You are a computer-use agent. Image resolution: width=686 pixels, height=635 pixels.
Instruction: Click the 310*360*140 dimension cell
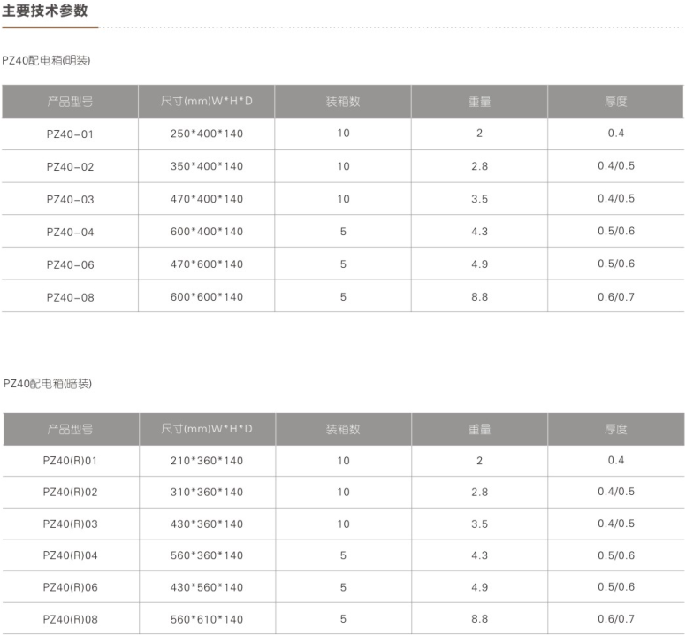pyautogui.click(x=206, y=492)
